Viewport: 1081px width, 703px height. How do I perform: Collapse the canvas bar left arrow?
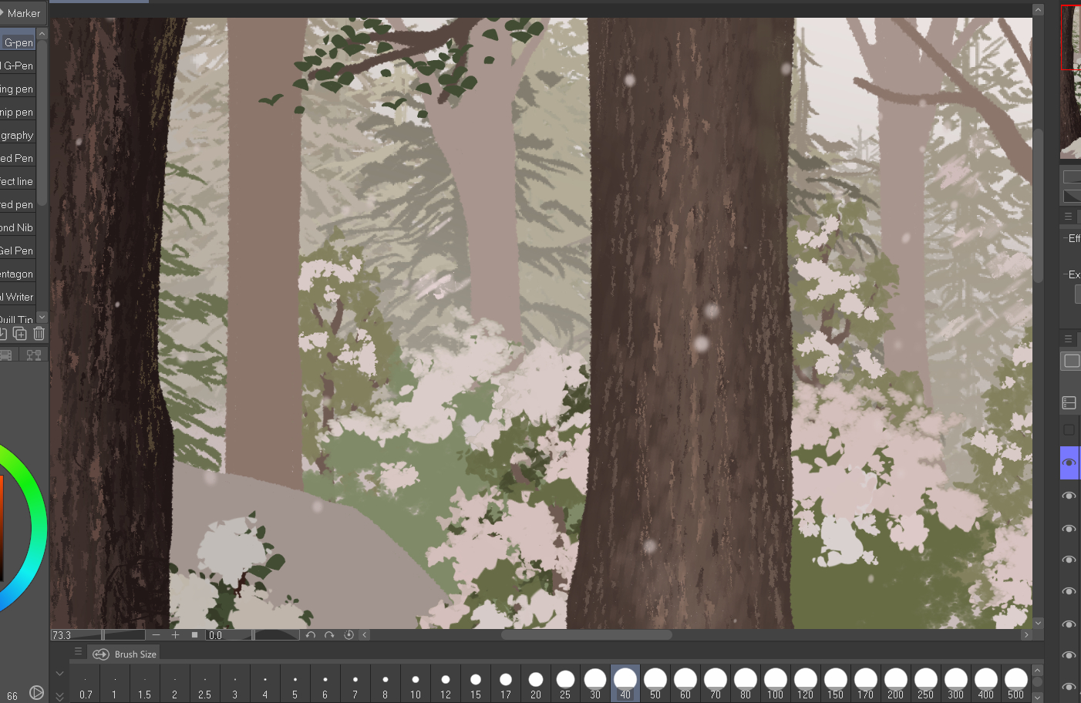[365, 635]
